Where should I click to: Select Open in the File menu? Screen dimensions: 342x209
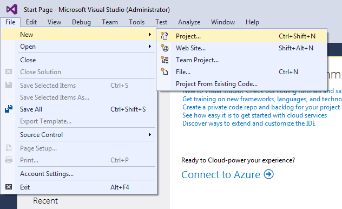click(79, 47)
